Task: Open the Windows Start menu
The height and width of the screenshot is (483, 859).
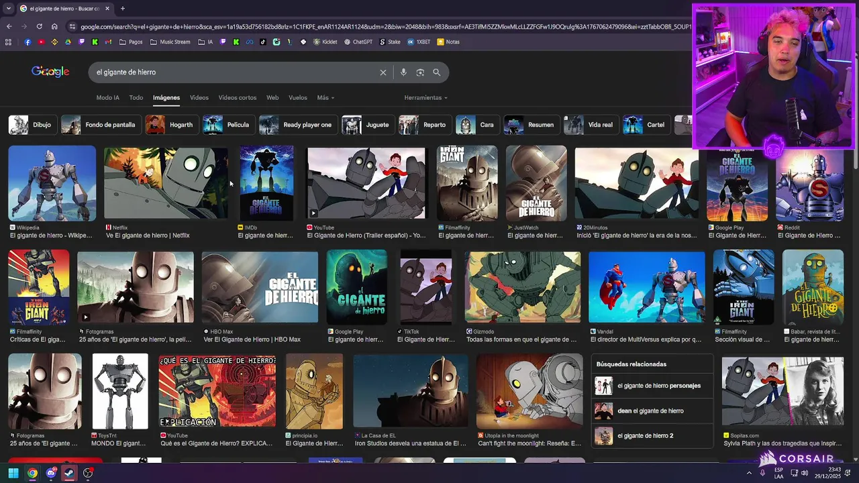Action: point(13,473)
